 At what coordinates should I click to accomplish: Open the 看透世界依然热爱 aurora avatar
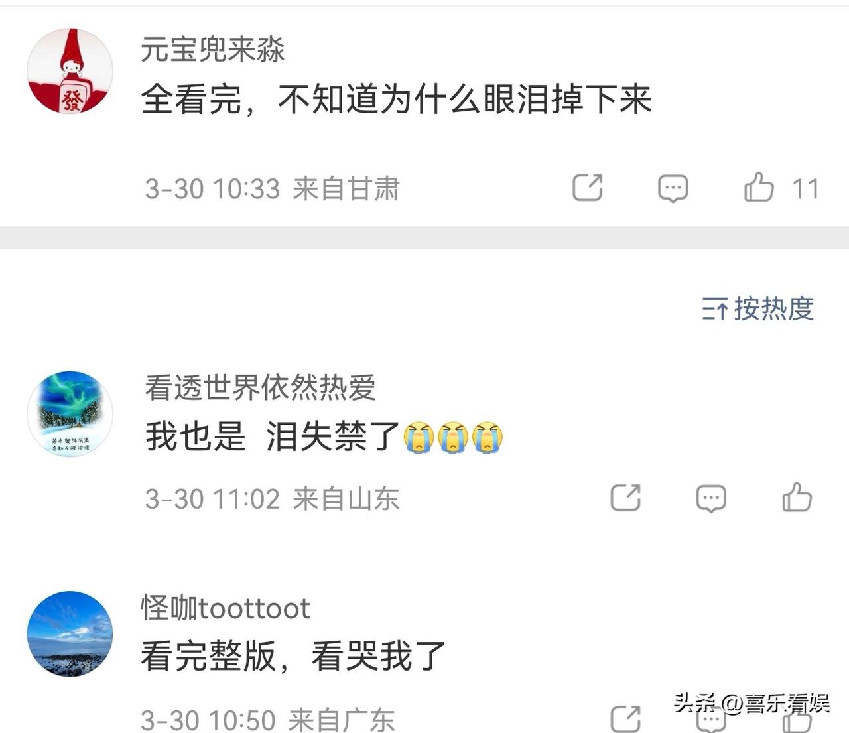pyautogui.click(x=70, y=414)
